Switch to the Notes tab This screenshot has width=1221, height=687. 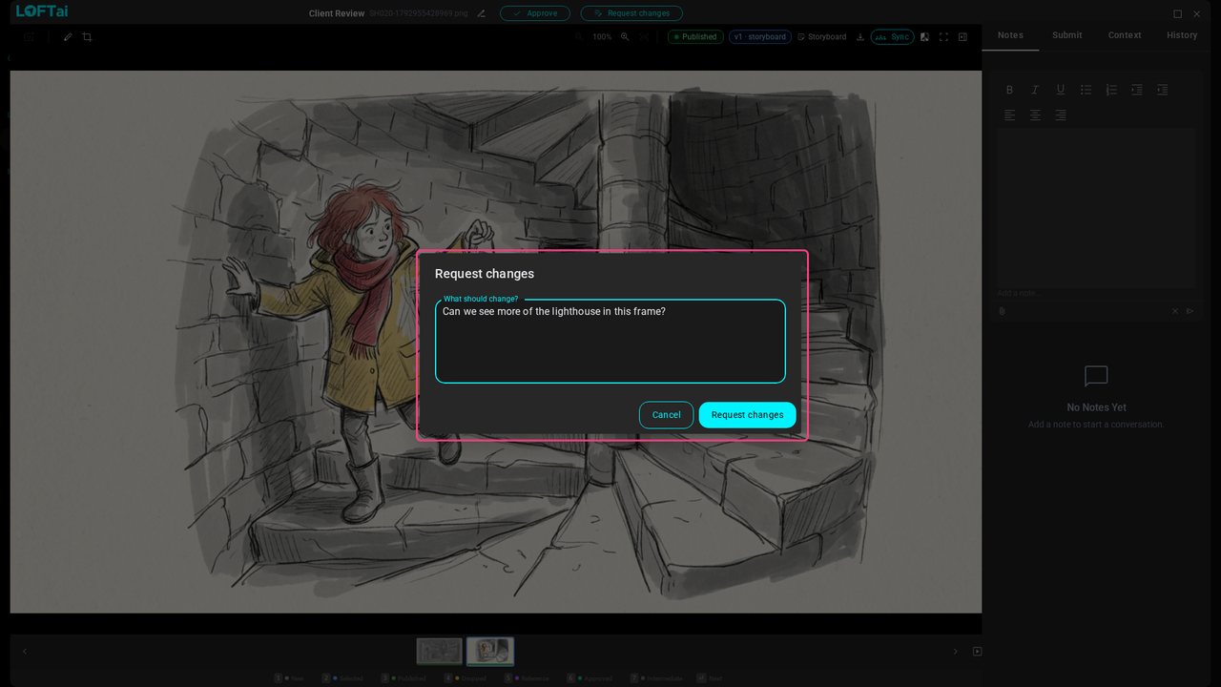[x=1010, y=35]
